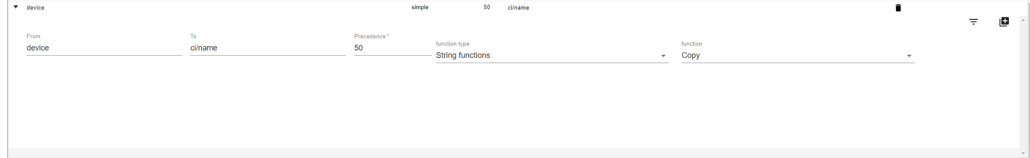Click the simple type cell in row
The width and height of the screenshot is (1030, 158).
coord(420,7)
